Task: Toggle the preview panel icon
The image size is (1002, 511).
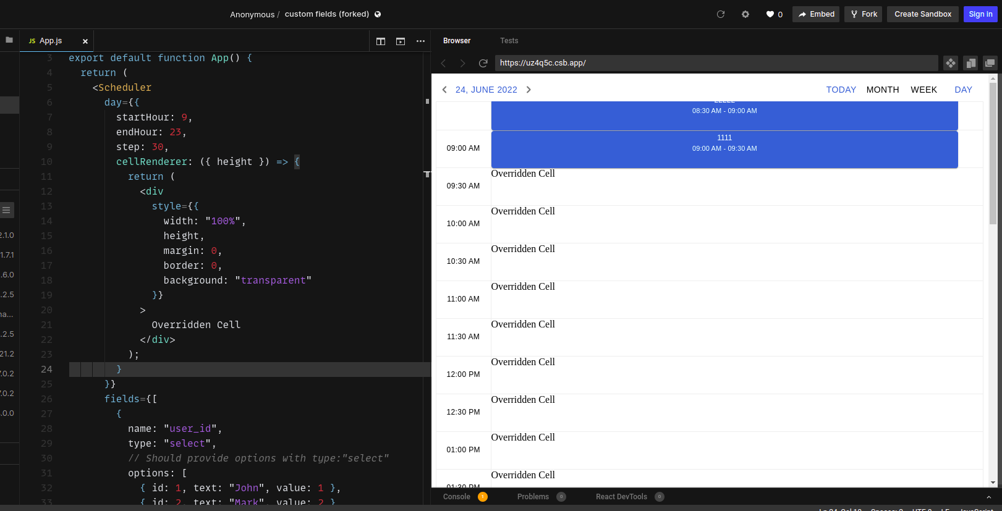Action: (x=401, y=41)
